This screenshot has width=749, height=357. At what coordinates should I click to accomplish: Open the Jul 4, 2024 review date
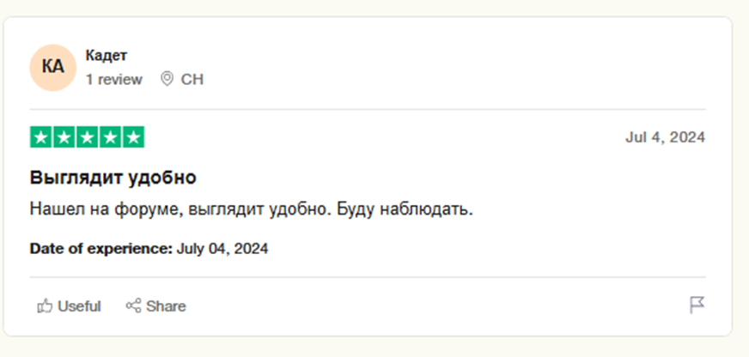665,137
